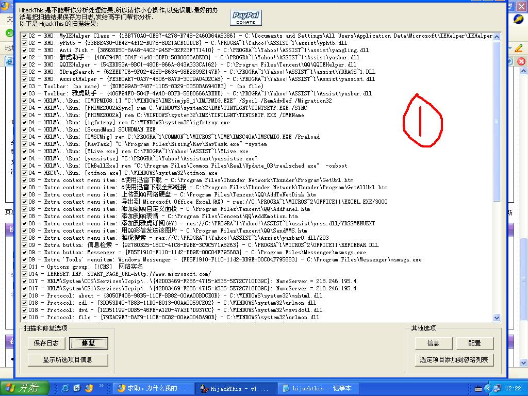This screenshot has height=396, width=528.
Task: Select the 上传到QQ网络硬盘 context menu row
Action: (x=172, y=194)
